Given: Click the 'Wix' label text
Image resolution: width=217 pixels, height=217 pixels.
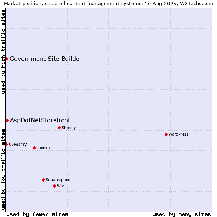Looking at the screenshot, I should [x=60, y=186].
